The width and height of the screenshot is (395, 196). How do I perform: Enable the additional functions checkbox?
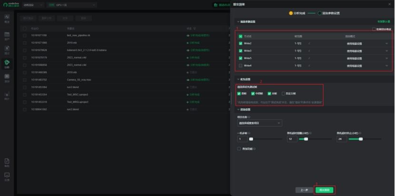239,149
